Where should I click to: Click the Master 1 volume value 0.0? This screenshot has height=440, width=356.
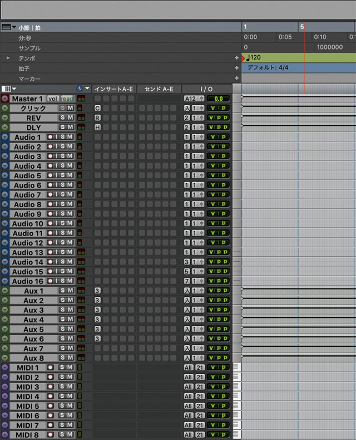pos(219,99)
